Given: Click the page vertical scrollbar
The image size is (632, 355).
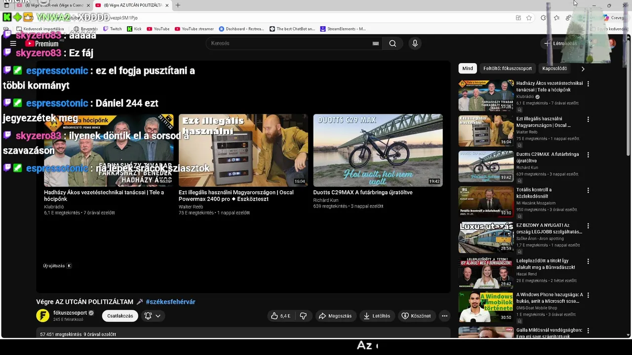Looking at the screenshot, I should tap(629, 99).
